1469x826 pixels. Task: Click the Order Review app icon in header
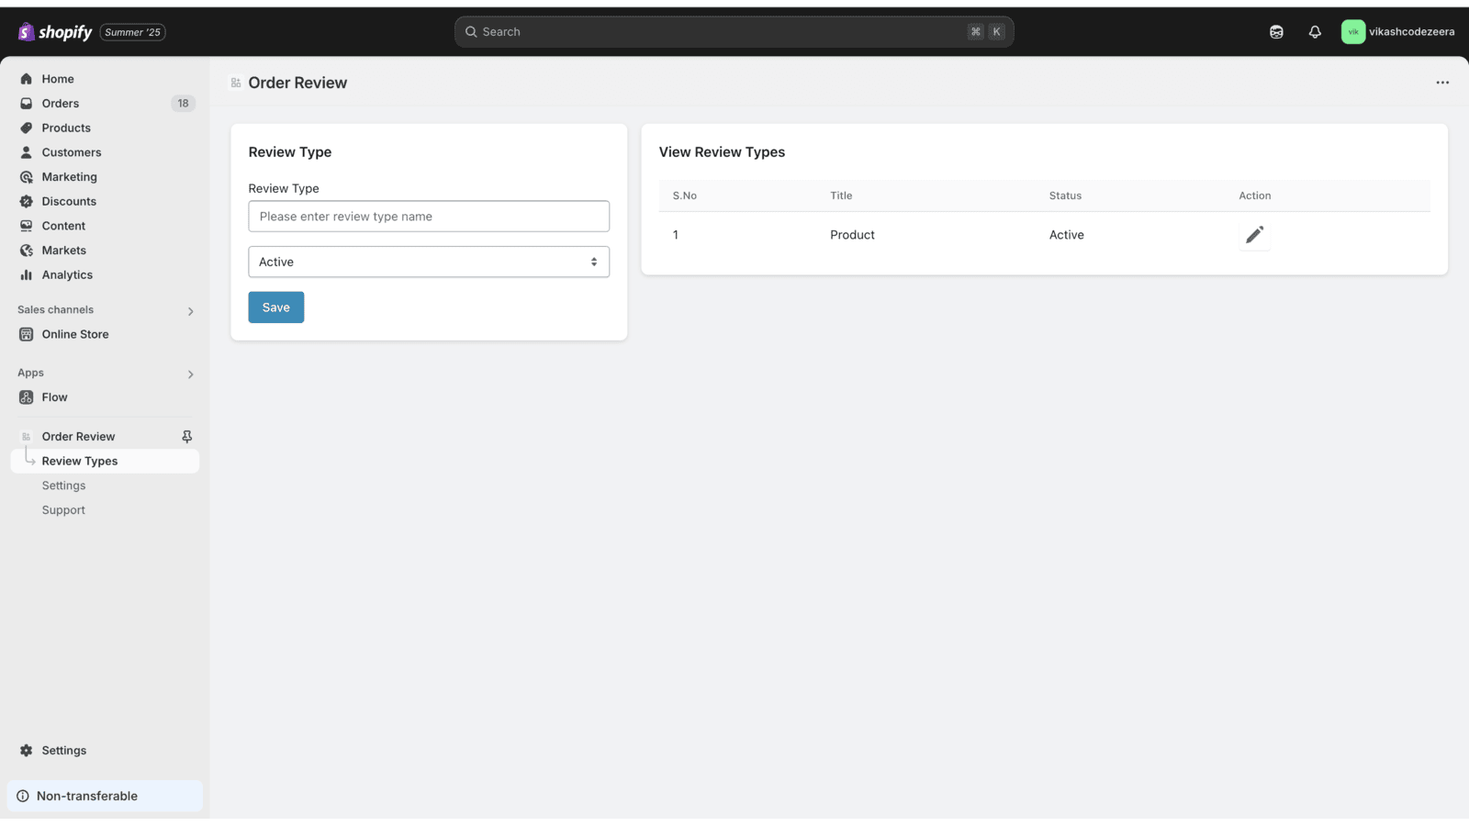click(236, 83)
